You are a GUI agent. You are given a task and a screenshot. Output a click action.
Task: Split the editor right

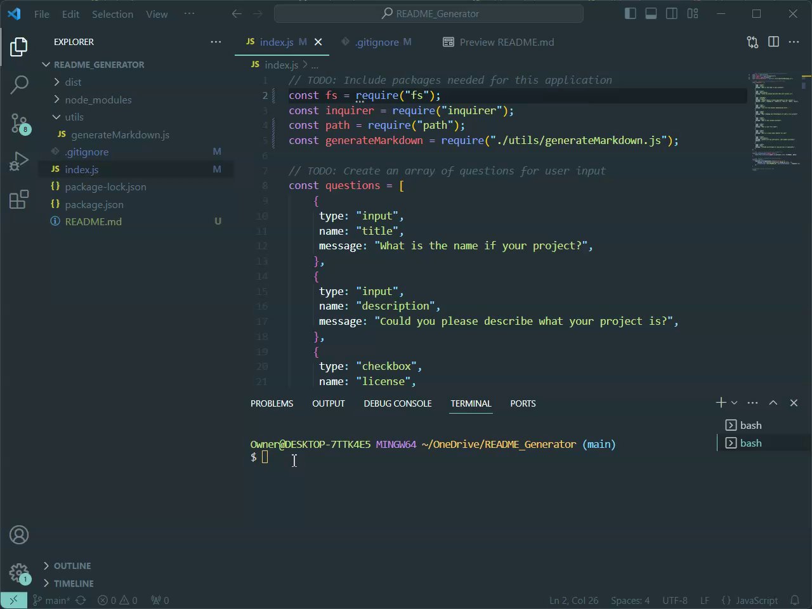773,42
